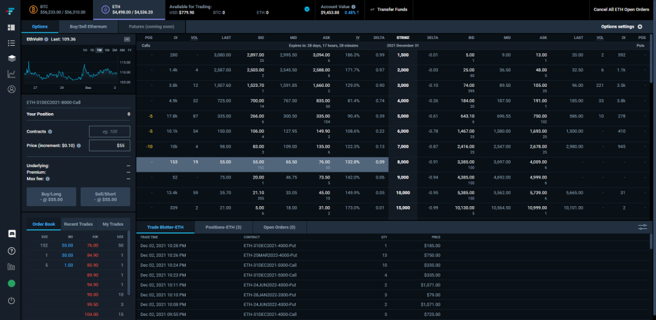Click Transfer Funds
The image size is (656, 320).
[392, 9]
